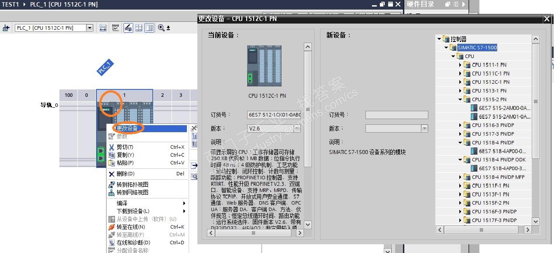Click current device description scrollbar down arrow
The height and width of the screenshot is (253, 558).
coord(308,225)
